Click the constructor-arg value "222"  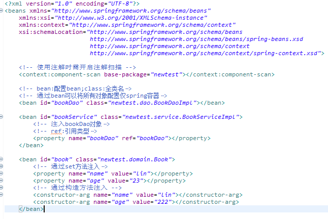(x=160, y=202)
